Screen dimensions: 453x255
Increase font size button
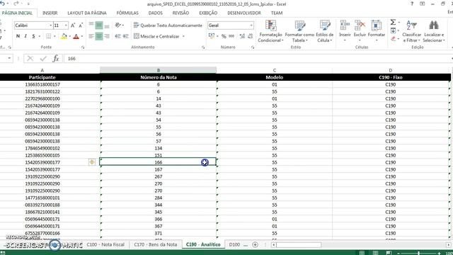point(73,25)
